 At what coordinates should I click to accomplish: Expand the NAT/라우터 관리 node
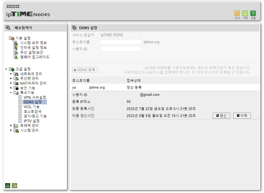[11, 83]
